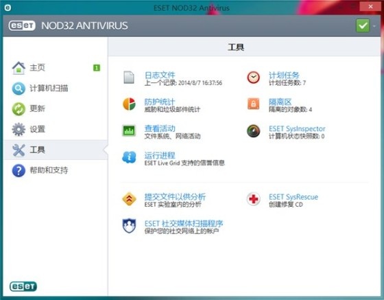Open the 日志文件 document icon
This screenshot has height=300, width=384.
(x=129, y=78)
